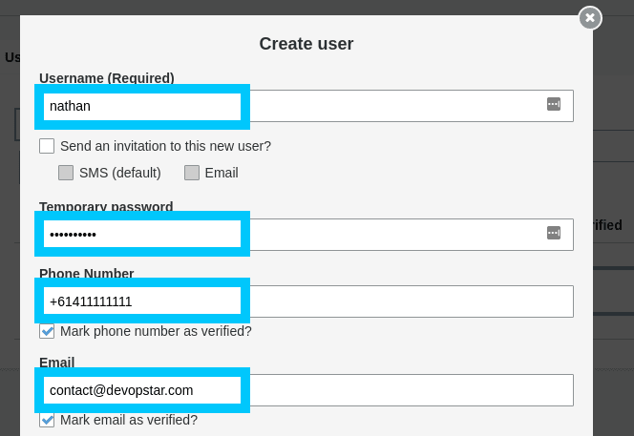Click the bold Email field label
The height and width of the screenshot is (436, 634).
click(56, 363)
